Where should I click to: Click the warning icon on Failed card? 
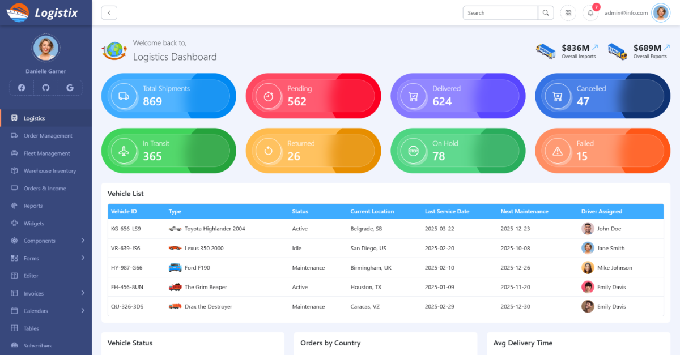pyautogui.click(x=558, y=151)
